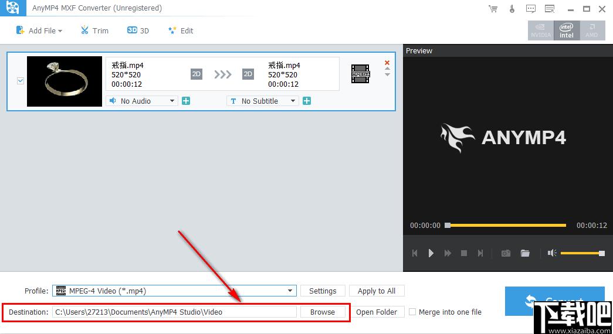Image resolution: width=613 pixels, height=334 pixels.
Task: Select NVIDIA acceleration option
Action: click(541, 30)
